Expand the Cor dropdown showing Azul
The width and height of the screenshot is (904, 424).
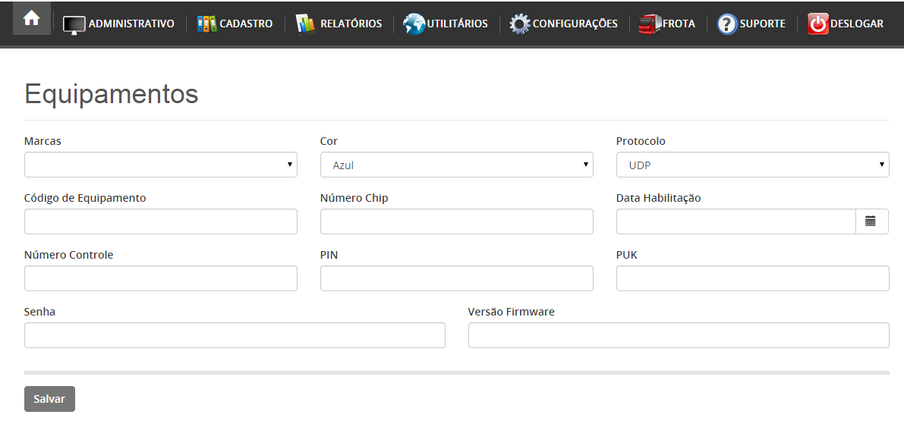pyautogui.click(x=457, y=165)
